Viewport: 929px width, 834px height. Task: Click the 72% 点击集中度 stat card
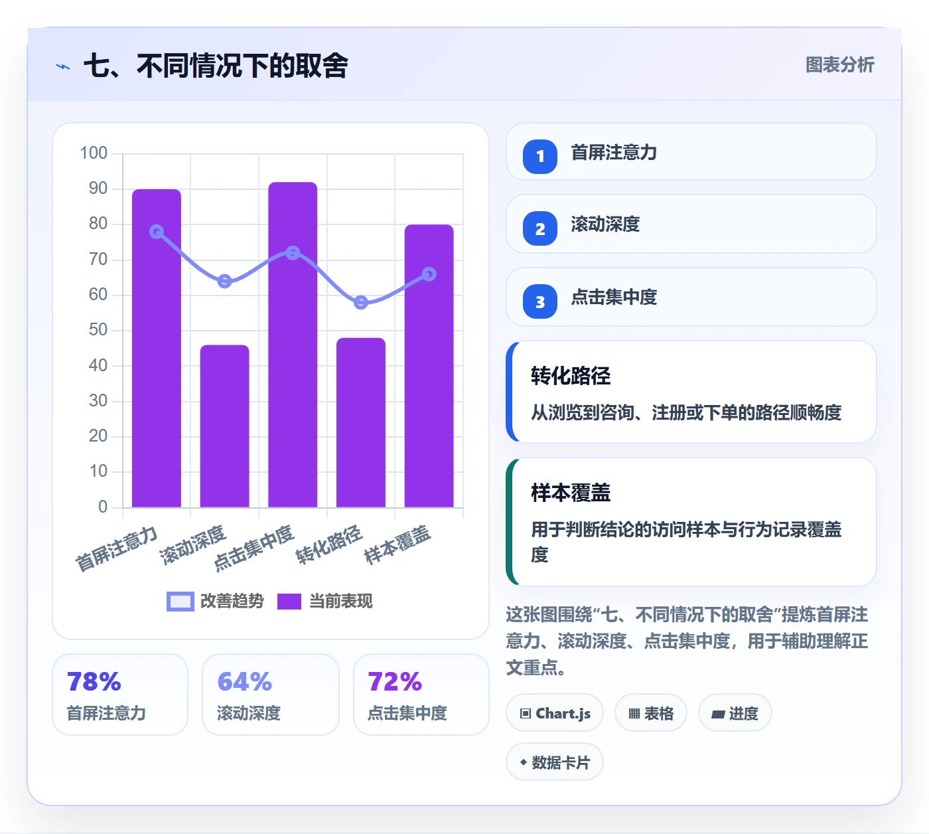pos(421,695)
